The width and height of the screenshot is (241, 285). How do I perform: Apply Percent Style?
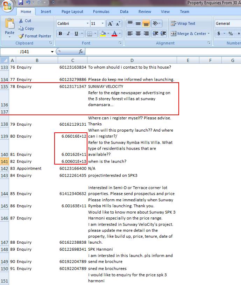coord(231,34)
